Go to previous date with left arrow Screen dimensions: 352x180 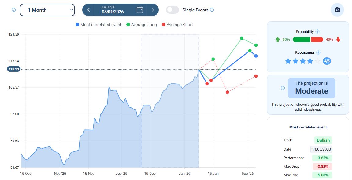coord(88,10)
